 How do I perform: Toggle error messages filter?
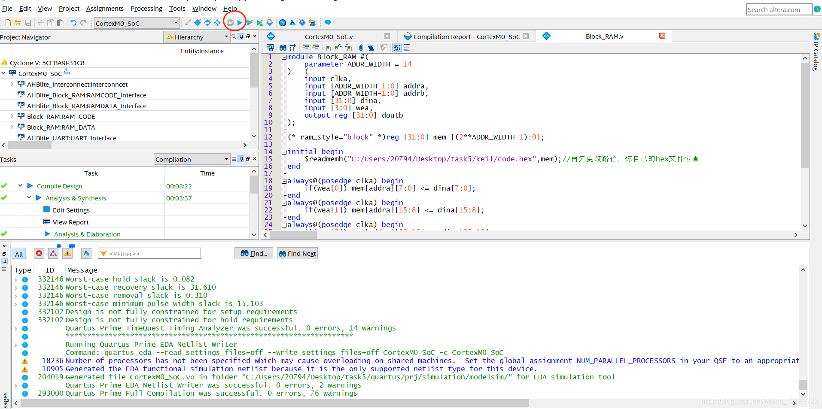pyautogui.click(x=39, y=253)
